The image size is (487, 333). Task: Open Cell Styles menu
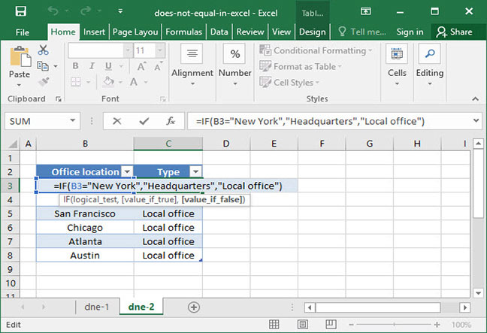[x=289, y=83]
